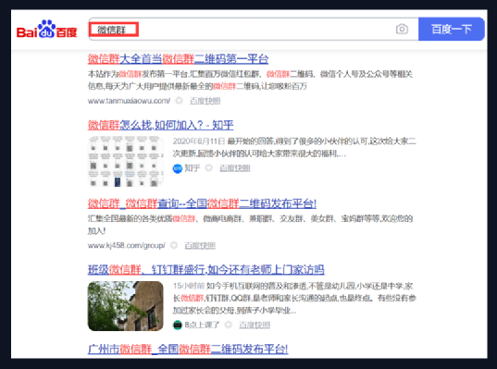Open camera image search icon
This screenshot has width=497, height=369.
[402, 30]
